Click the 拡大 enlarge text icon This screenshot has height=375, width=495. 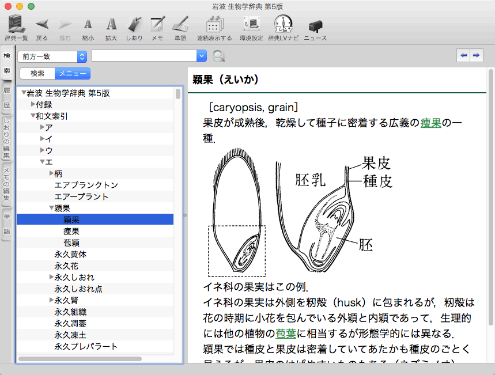point(111,25)
